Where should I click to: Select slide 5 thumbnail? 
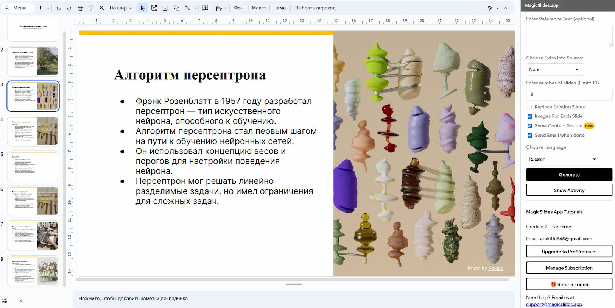[33, 166]
